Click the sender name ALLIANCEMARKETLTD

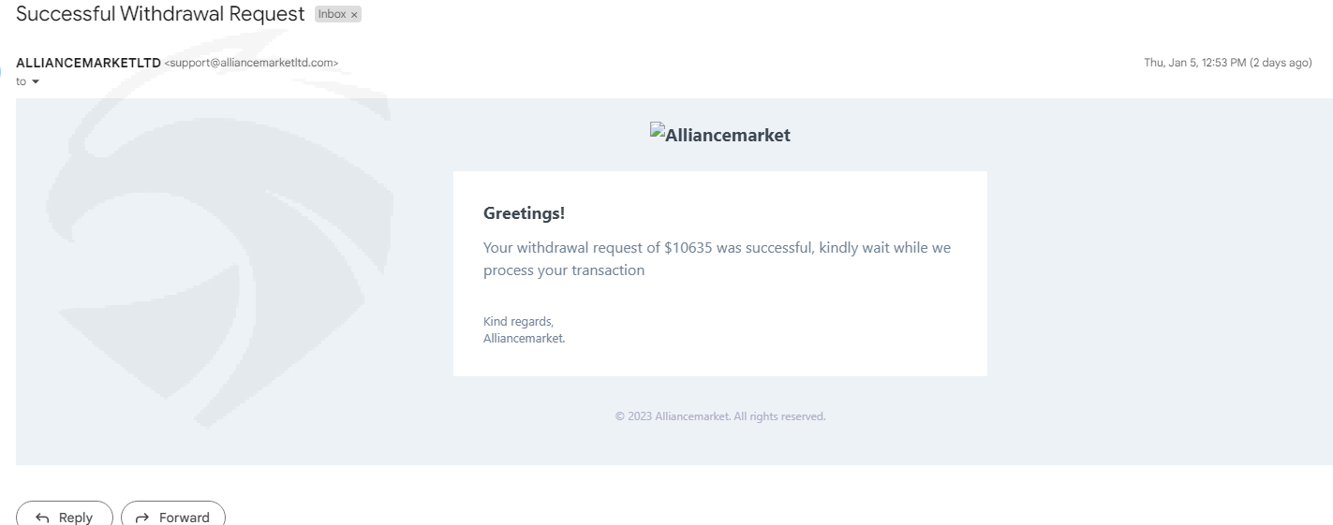[88, 63]
